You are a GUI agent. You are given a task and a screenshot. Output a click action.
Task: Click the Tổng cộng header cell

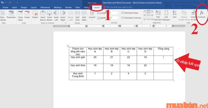click(163, 51)
